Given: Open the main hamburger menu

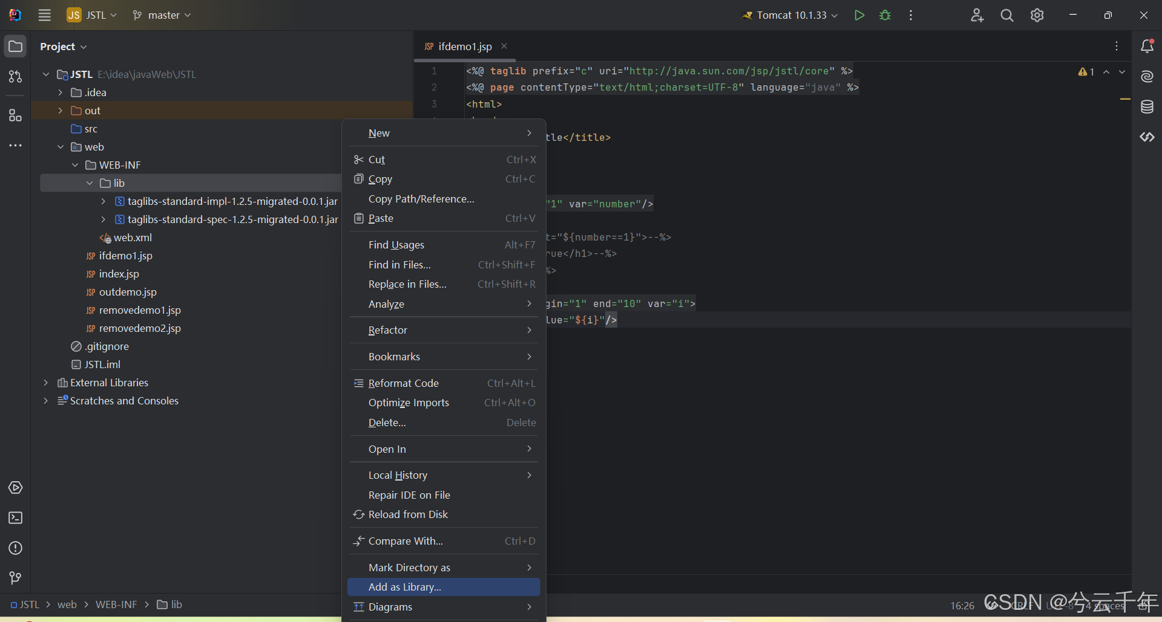Looking at the screenshot, I should point(44,15).
